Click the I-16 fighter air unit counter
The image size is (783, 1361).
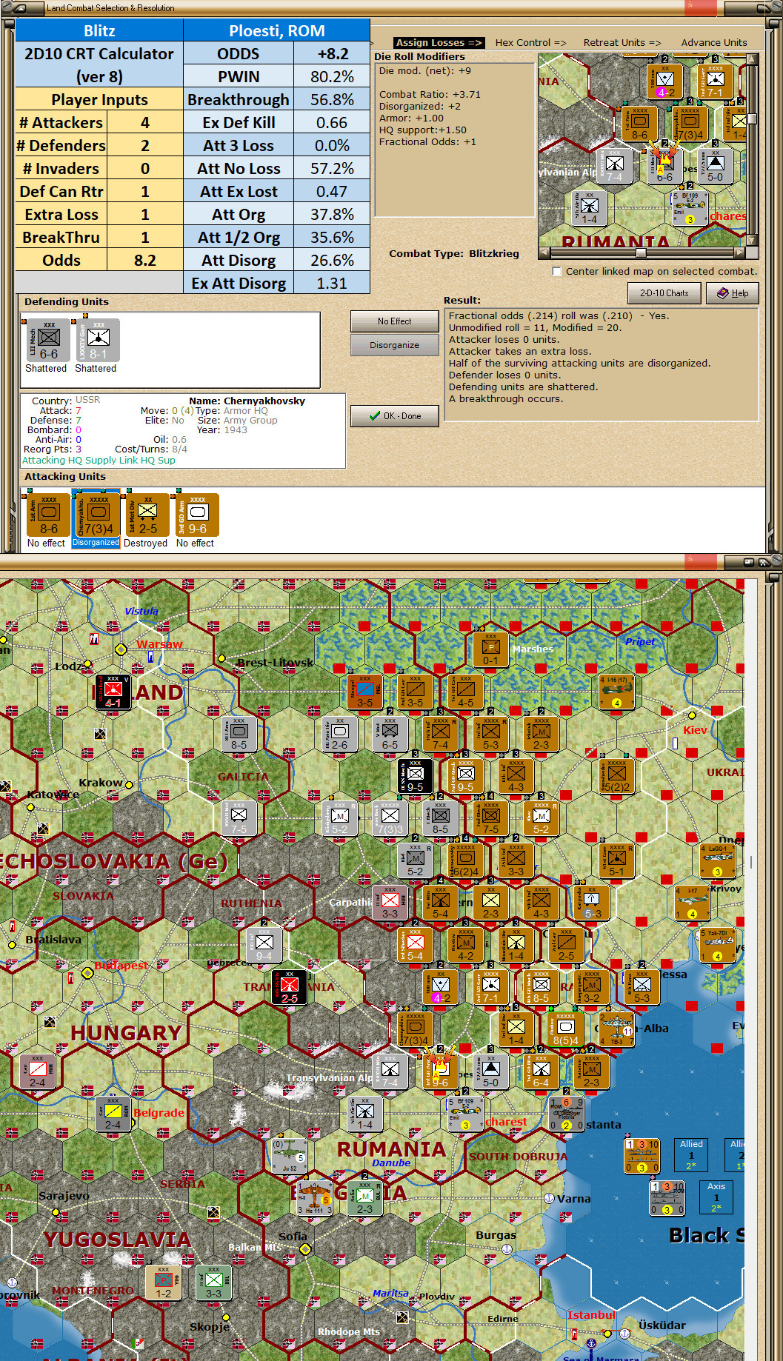click(616, 691)
